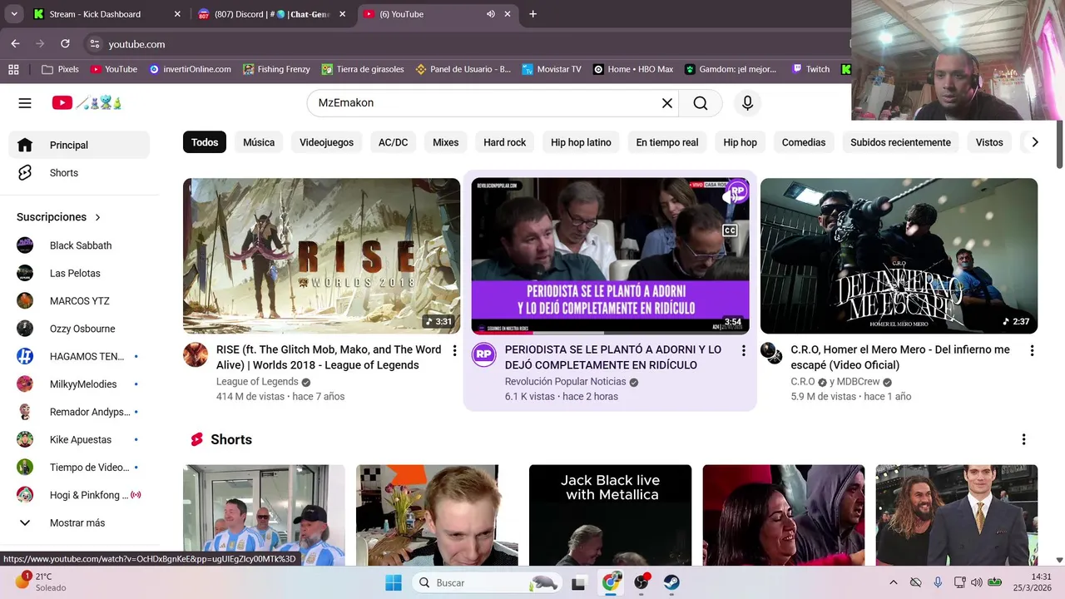1065x599 pixels.
Task: Select the Subidos recientemente chip
Action: 900,142
